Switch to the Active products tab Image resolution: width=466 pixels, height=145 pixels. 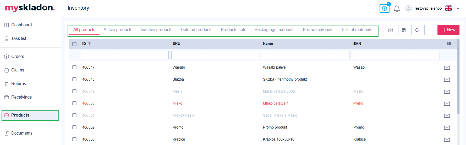point(118,30)
